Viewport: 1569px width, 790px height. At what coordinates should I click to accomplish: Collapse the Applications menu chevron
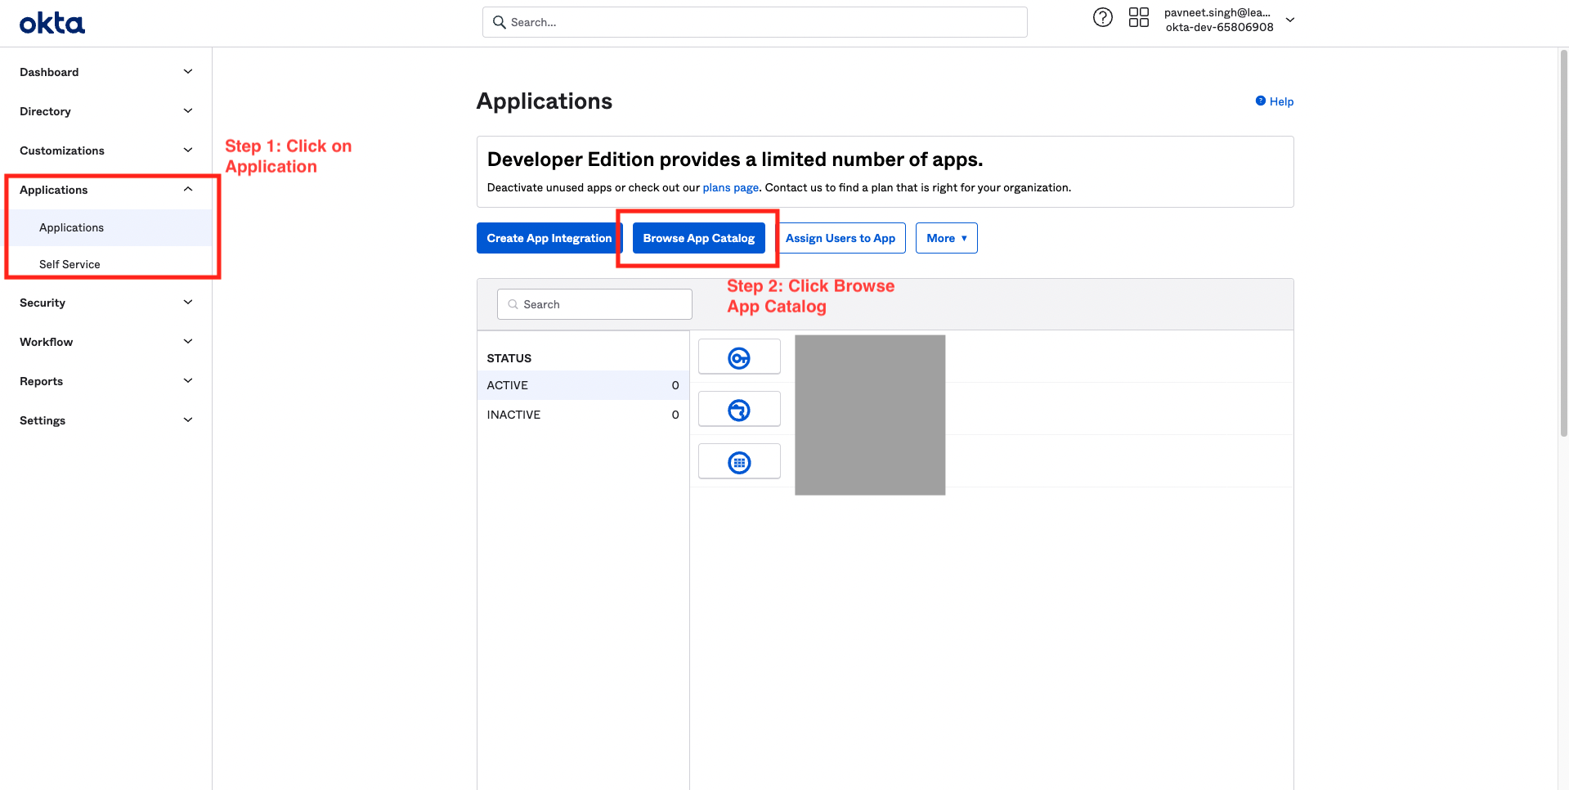pos(188,190)
